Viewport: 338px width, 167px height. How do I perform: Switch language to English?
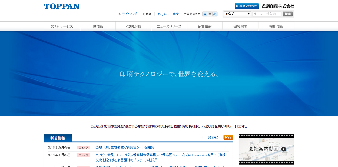click(x=163, y=14)
